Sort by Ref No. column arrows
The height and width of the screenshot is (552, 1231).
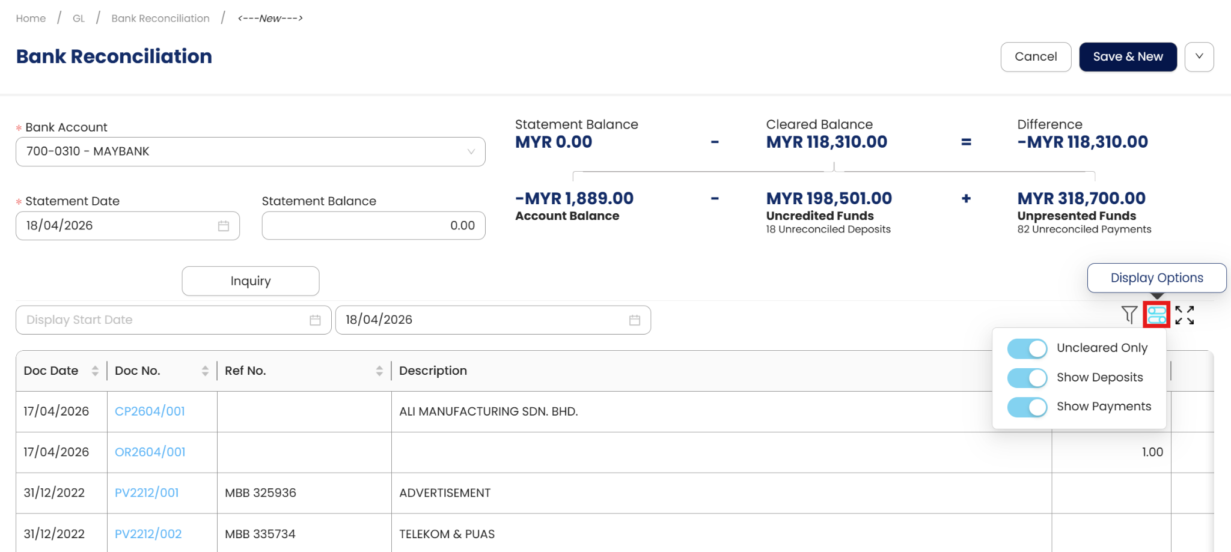coord(379,371)
